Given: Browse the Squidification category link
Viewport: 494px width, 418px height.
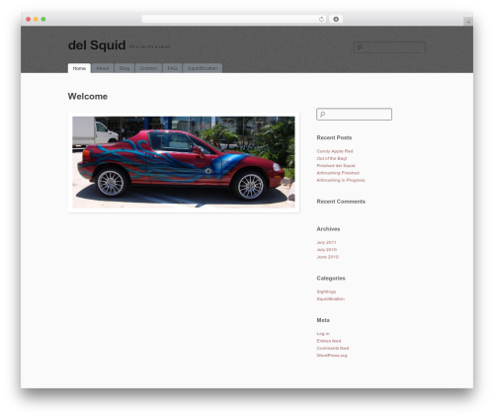Looking at the screenshot, I should tap(330, 298).
